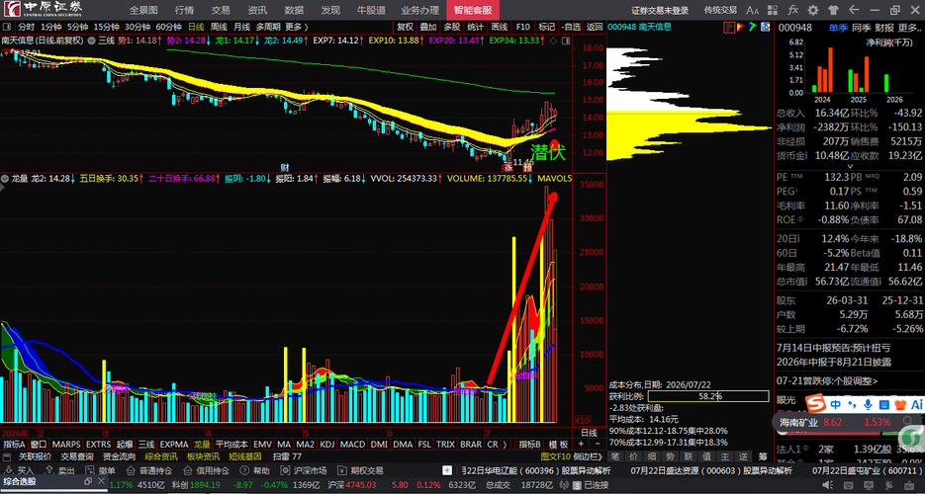This screenshot has width=925, height=494.
Task: Open the settings gear icon
Action: [x=813, y=10]
